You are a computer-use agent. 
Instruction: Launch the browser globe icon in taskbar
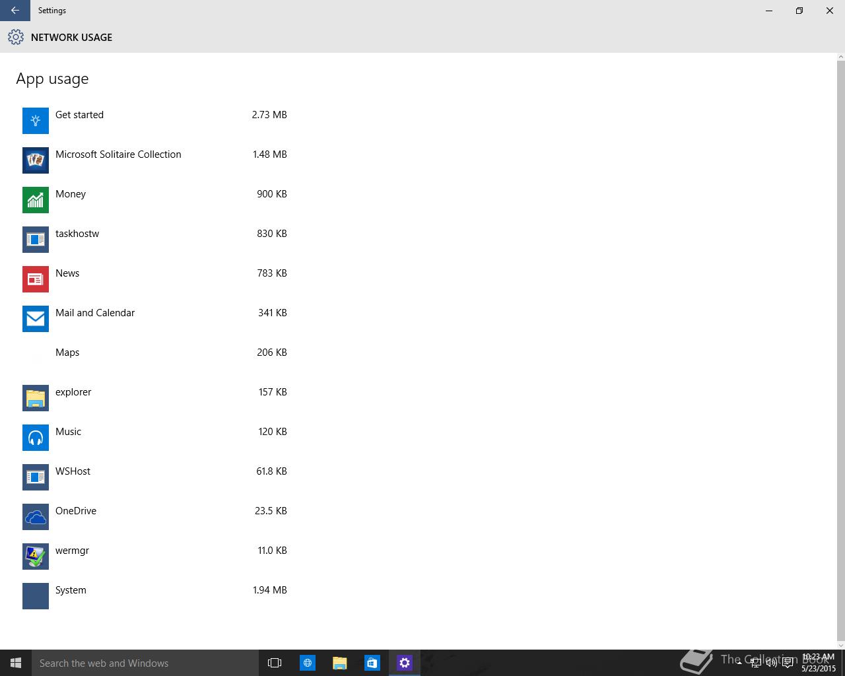(308, 663)
